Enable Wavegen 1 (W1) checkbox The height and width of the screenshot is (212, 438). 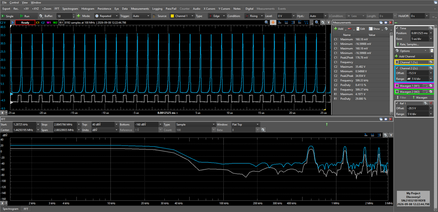tap(397, 86)
